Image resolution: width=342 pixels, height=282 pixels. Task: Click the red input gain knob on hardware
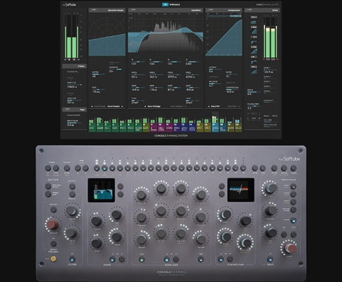52,224
